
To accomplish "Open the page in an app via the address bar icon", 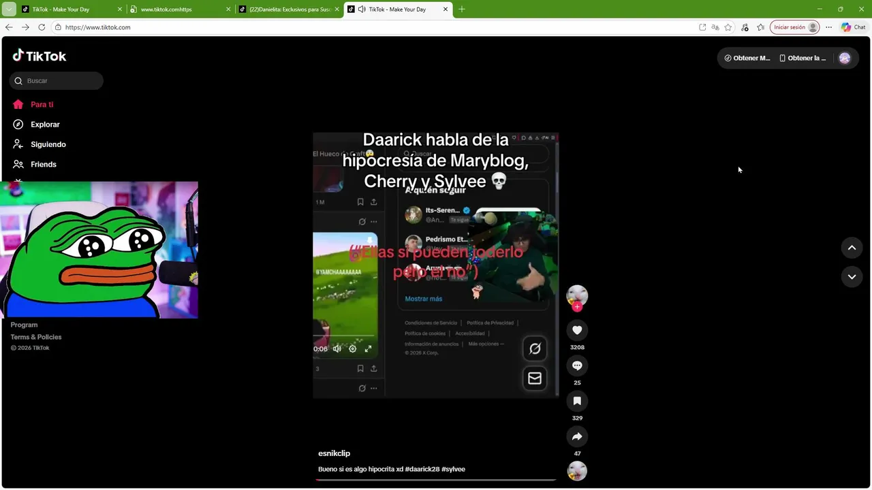I will (x=702, y=27).
